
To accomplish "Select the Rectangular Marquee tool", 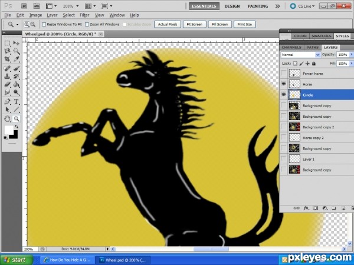I will 8,43.
